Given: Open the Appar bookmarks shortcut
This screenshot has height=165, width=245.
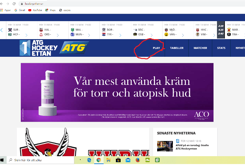Looking at the screenshot, I should 6,10.
